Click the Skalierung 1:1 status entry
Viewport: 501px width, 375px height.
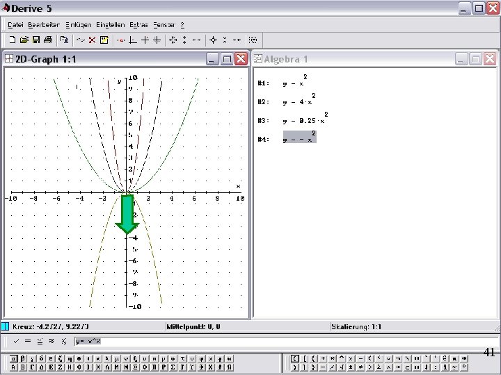tap(356, 326)
